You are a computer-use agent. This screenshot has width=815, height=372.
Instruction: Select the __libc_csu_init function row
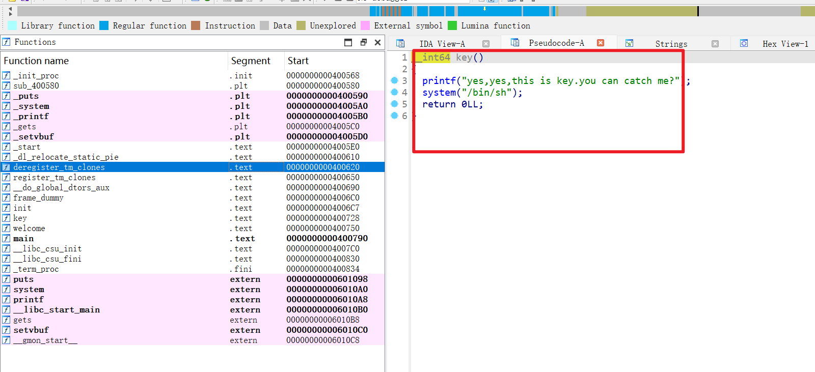193,248
